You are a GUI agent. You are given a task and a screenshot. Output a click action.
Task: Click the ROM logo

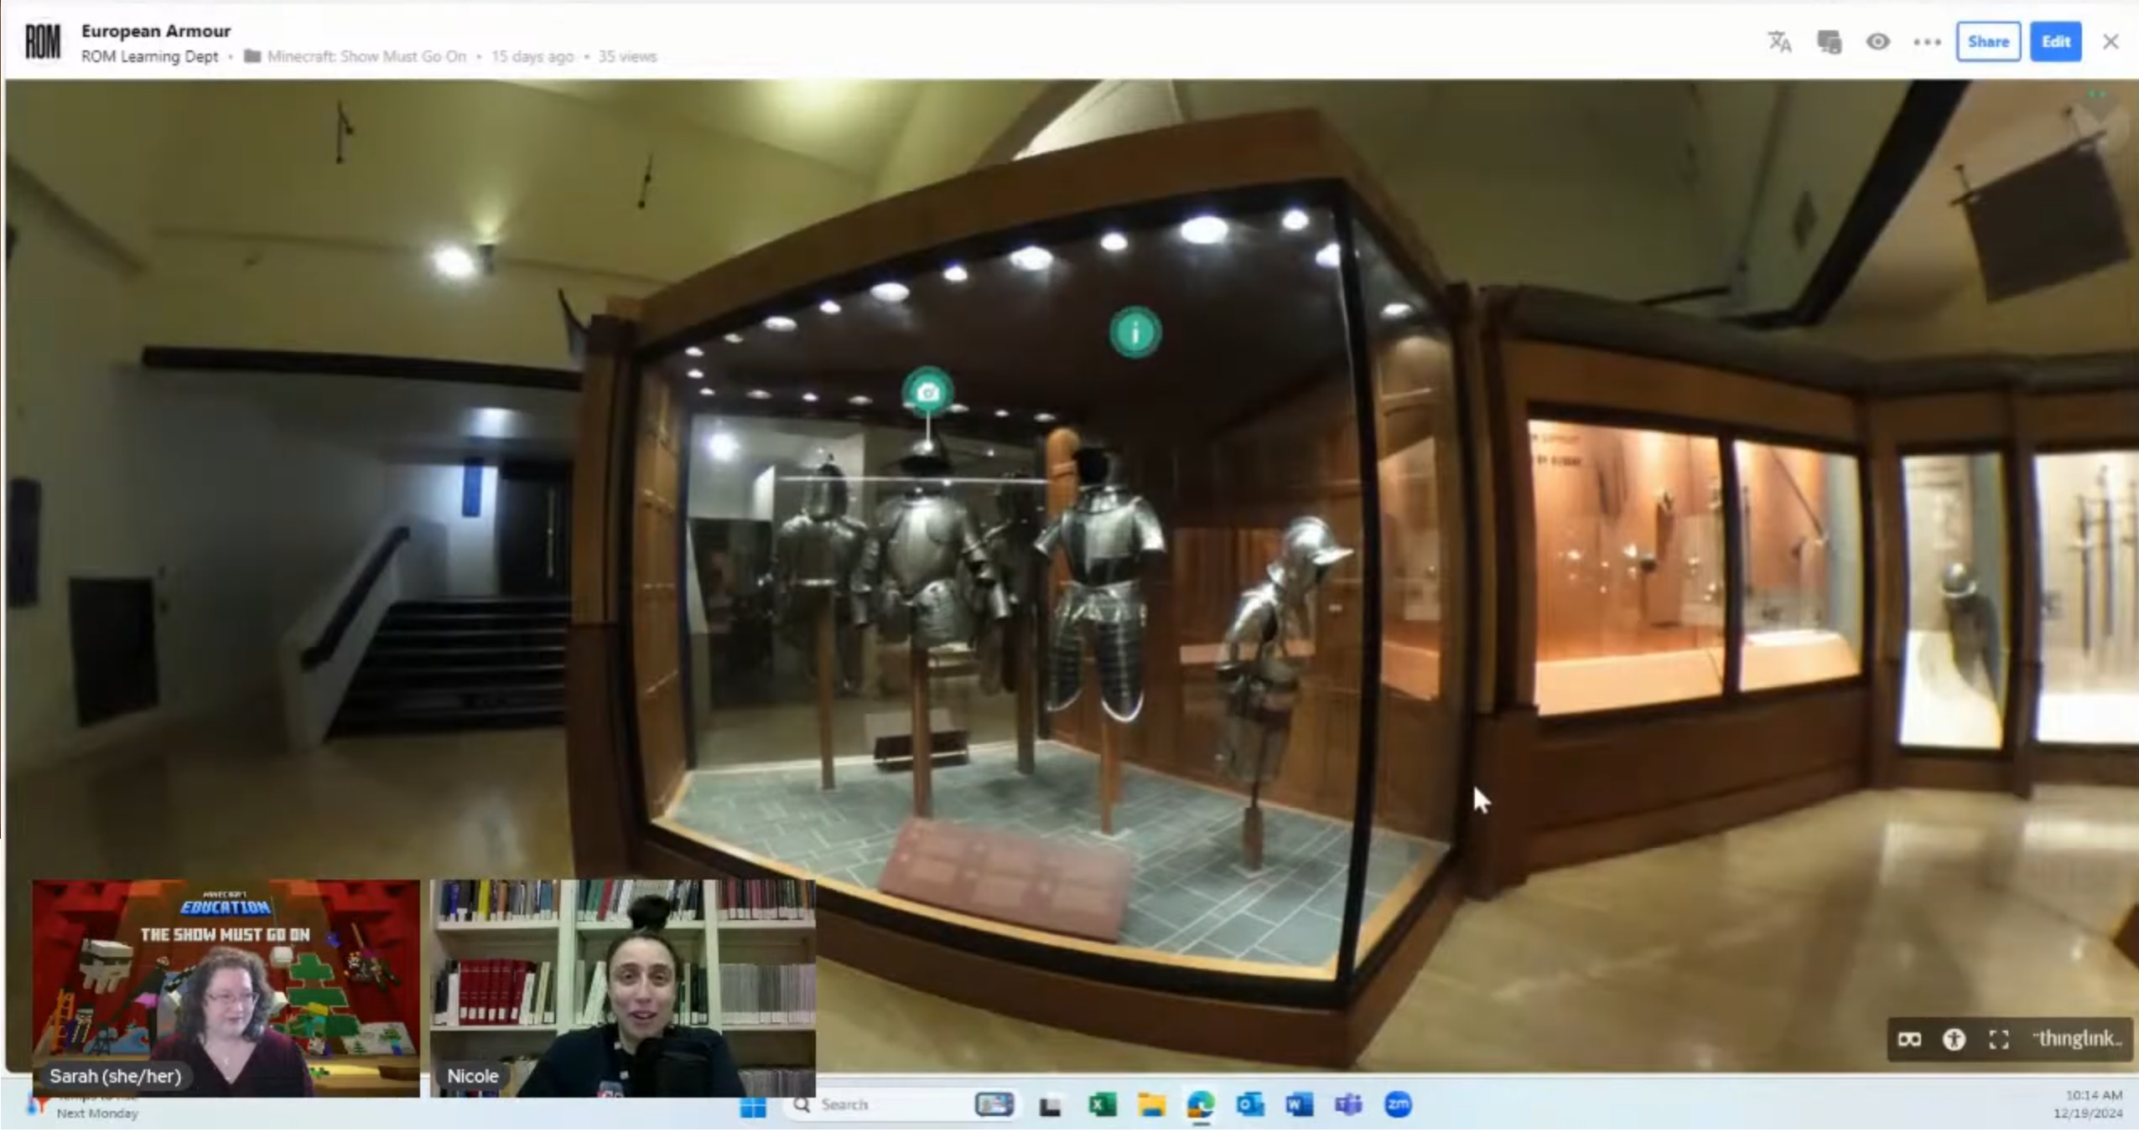(42, 42)
